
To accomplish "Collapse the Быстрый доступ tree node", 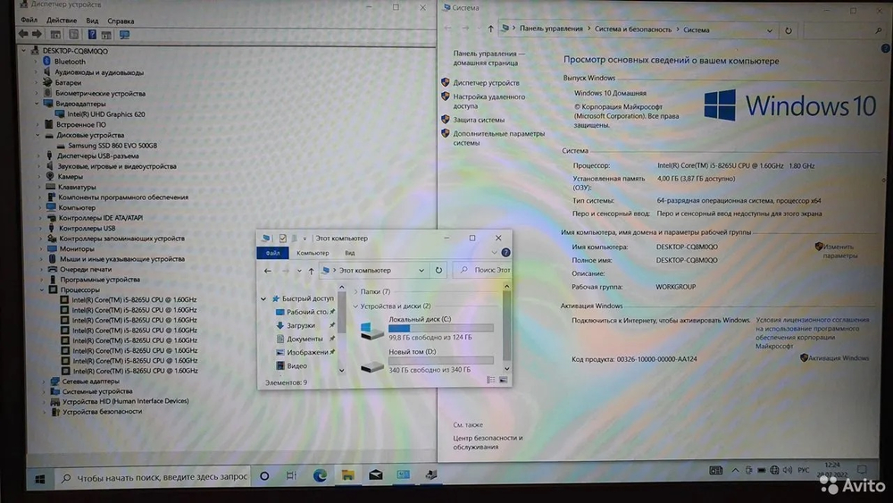I will click(x=263, y=298).
